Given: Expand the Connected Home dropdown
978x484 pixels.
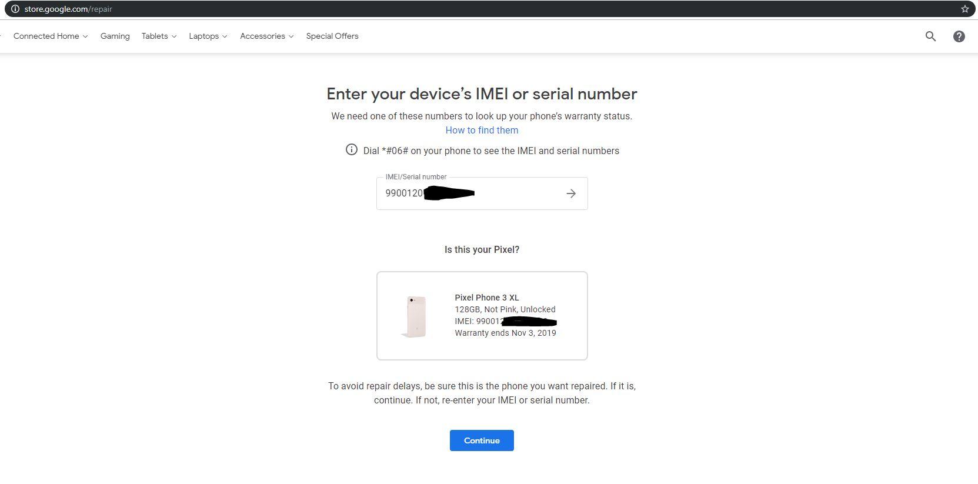Looking at the screenshot, I should (51, 36).
